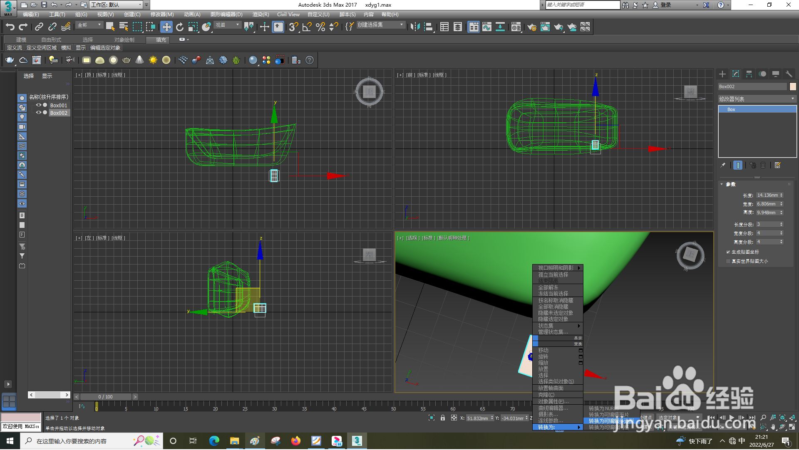Screen dimensions: 799x450
Task: Open the 工作区: 默认 workspace dropdown
Action: [117, 5]
